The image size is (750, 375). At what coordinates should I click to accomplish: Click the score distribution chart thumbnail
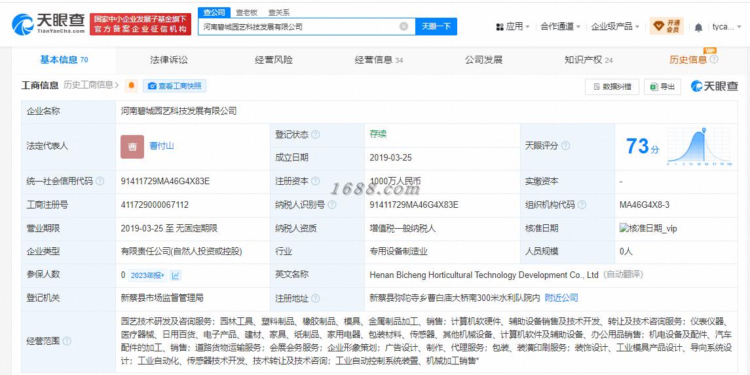click(699, 147)
